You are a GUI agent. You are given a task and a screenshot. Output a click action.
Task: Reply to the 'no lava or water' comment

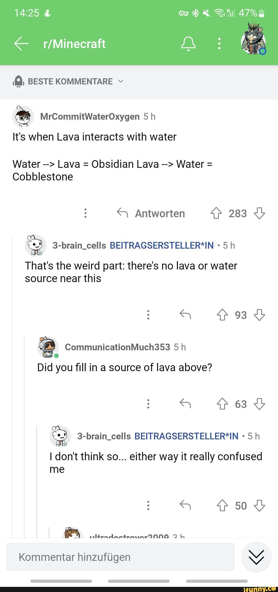185,315
